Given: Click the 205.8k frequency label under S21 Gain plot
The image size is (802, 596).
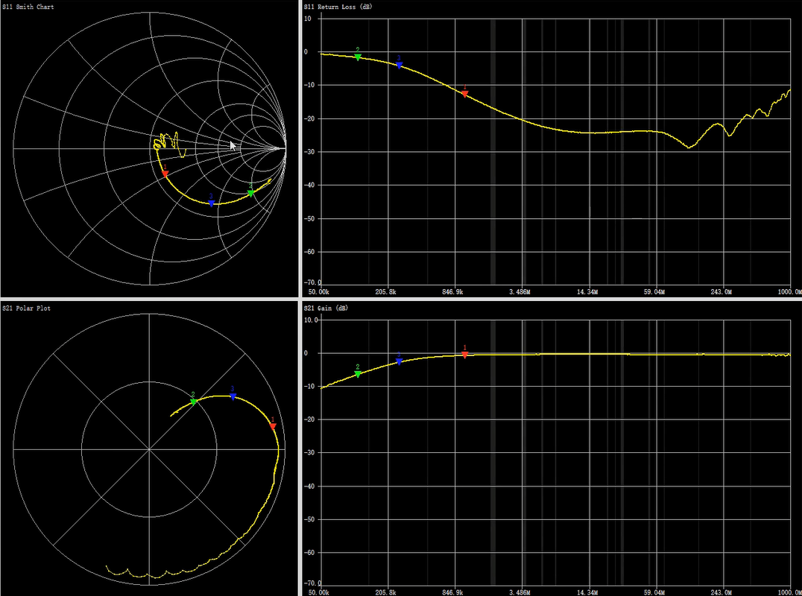Looking at the screenshot, I should (x=385, y=592).
